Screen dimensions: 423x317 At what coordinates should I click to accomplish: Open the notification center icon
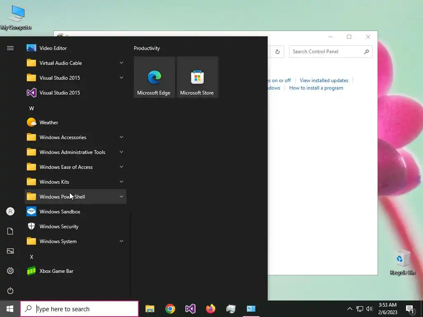point(410,309)
